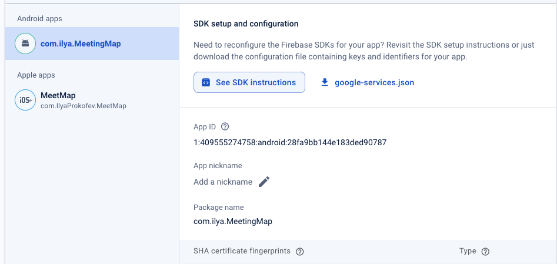Click the App ID label
The height and width of the screenshot is (264, 557).
205,127
